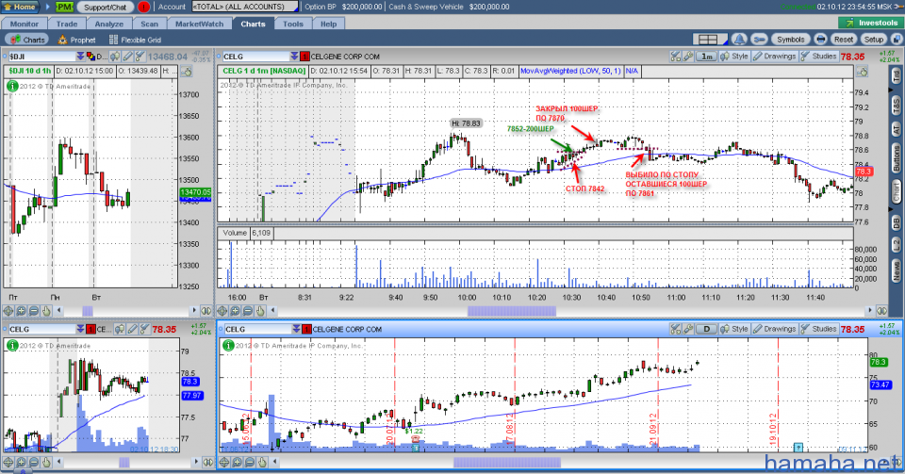Switch to the Trade tab
The height and width of the screenshot is (474, 905).
pyautogui.click(x=67, y=24)
